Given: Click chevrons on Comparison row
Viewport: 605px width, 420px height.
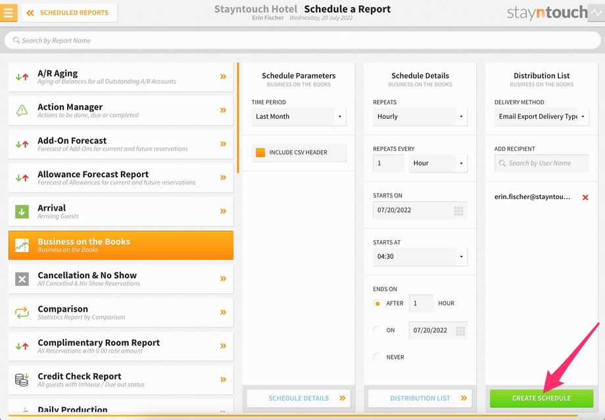Looking at the screenshot, I should [x=224, y=312].
